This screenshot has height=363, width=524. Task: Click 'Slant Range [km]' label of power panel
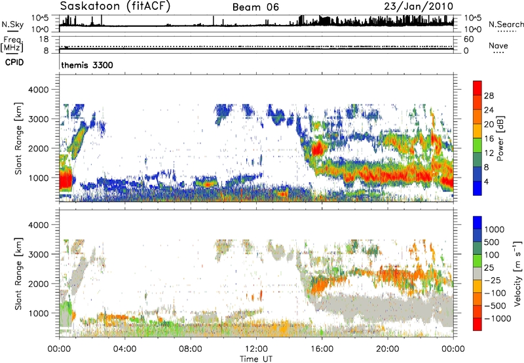coord(19,138)
